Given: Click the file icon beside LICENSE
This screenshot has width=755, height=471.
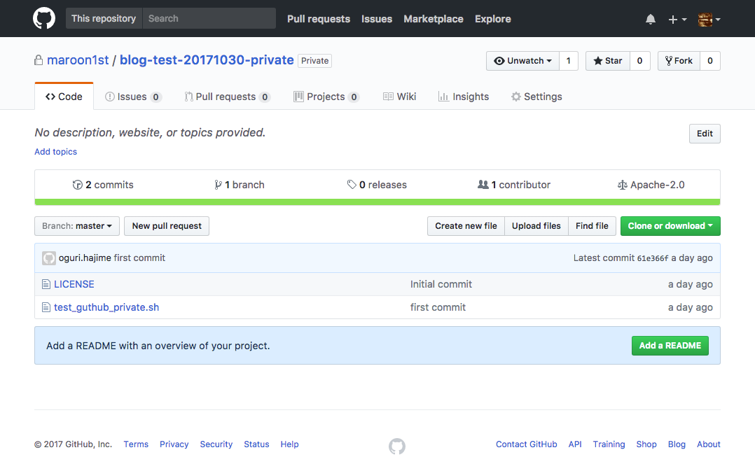Looking at the screenshot, I should (x=46, y=284).
